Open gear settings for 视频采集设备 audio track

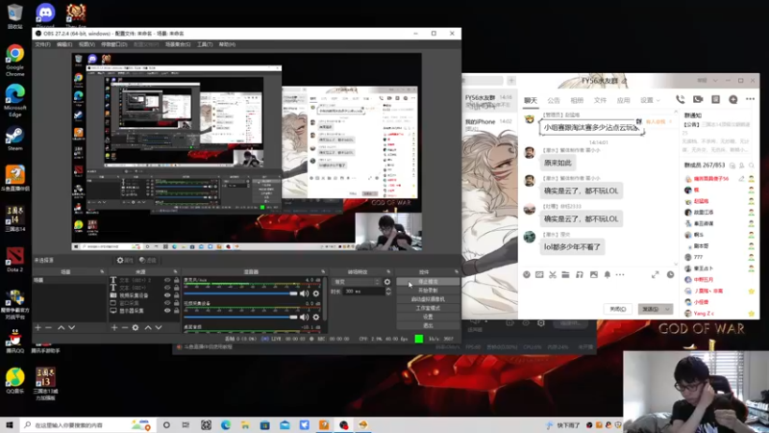[x=316, y=318]
